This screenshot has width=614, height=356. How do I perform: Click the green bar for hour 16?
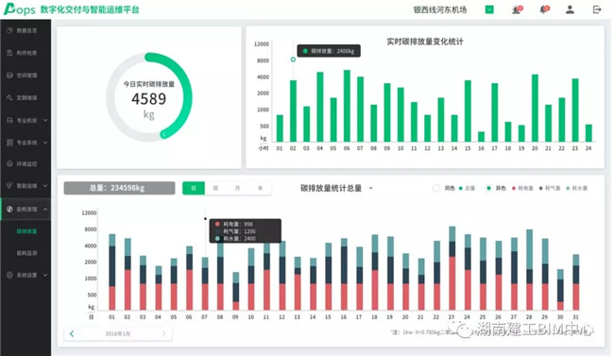pyautogui.click(x=481, y=137)
